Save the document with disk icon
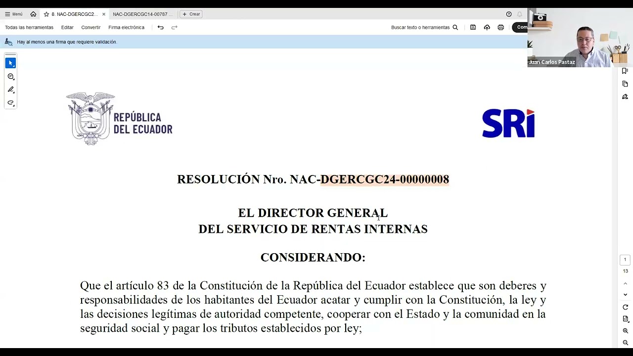Viewport: 633px width, 356px height. pyautogui.click(x=473, y=28)
